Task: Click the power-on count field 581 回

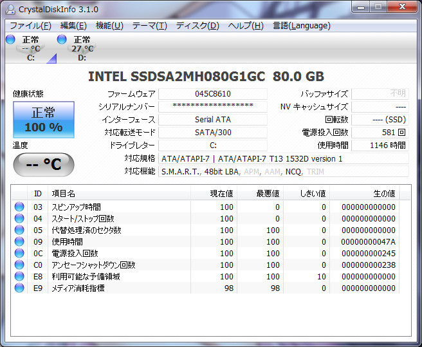Action: coord(380,133)
